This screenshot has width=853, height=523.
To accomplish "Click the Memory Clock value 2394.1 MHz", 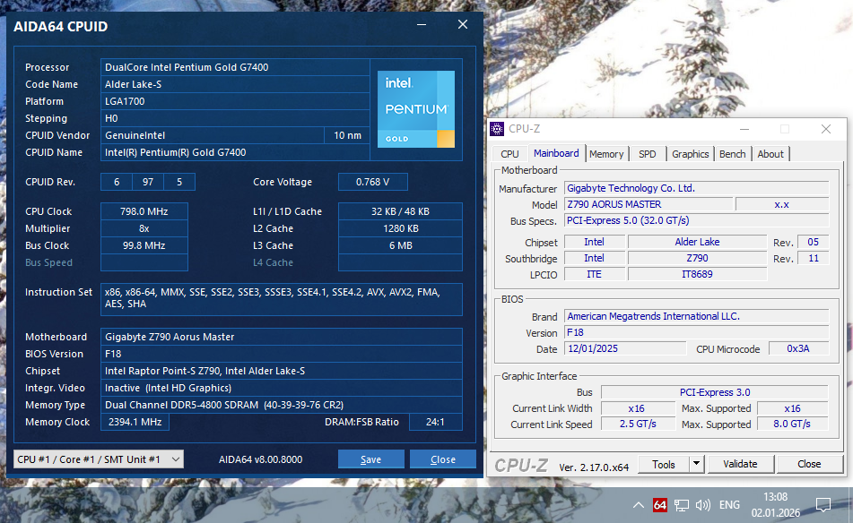I will click(135, 422).
